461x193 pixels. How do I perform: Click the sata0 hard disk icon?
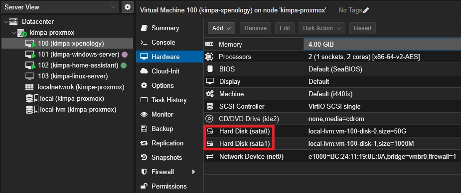(x=210, y=131)
